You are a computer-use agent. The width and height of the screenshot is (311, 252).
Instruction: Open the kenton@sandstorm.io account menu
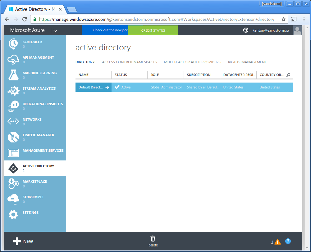point(271,30)
